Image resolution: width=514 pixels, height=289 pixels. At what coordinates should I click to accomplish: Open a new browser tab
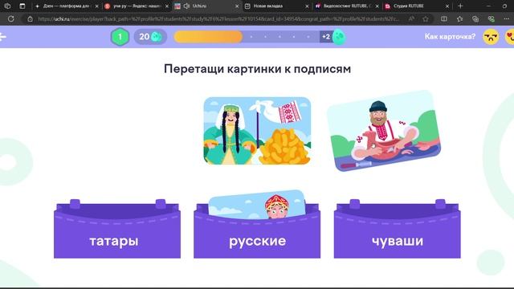460,6
